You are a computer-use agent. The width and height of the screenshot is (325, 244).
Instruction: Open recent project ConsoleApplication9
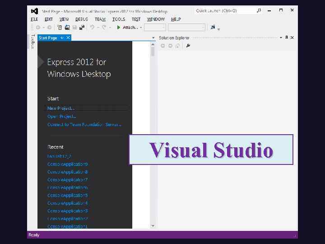click(x=68, y=164)
